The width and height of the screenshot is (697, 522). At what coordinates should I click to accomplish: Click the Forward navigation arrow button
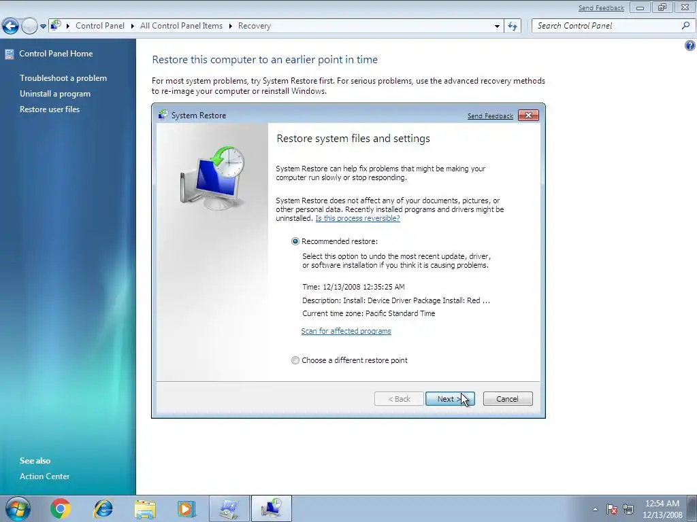coord(29,27)
